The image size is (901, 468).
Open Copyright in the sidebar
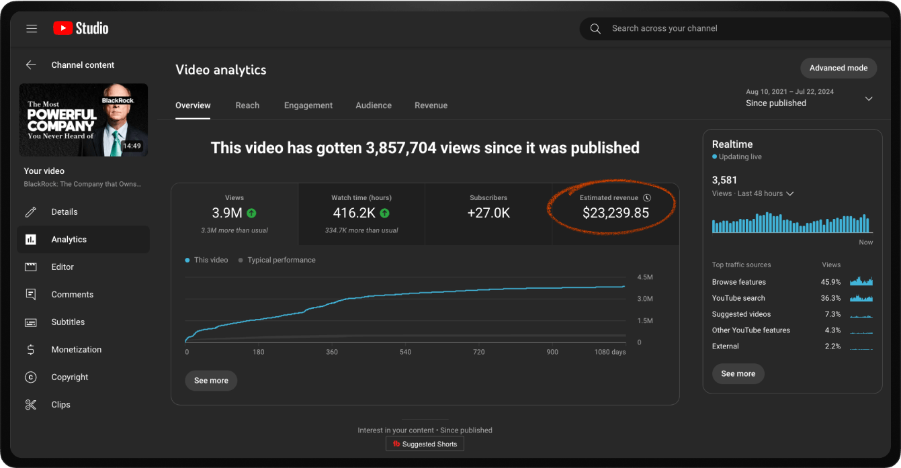83,377
